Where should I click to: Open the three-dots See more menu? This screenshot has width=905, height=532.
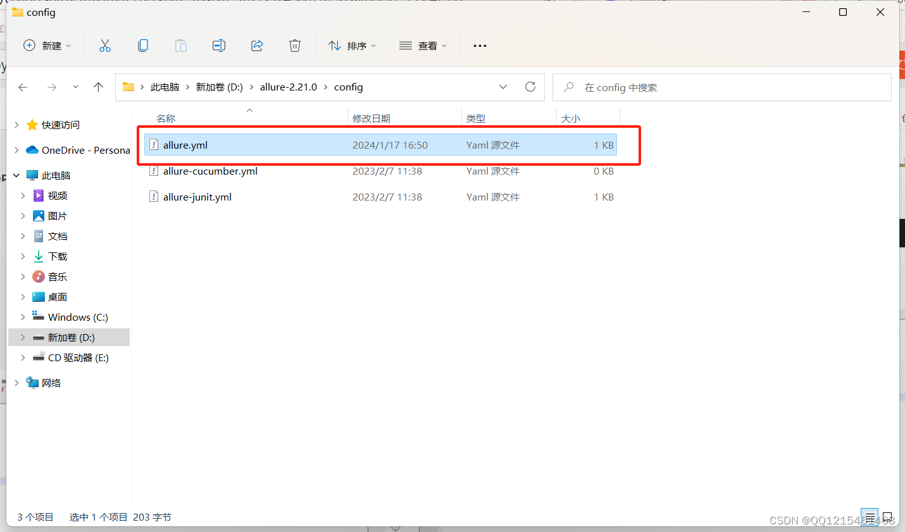[480, 46]
